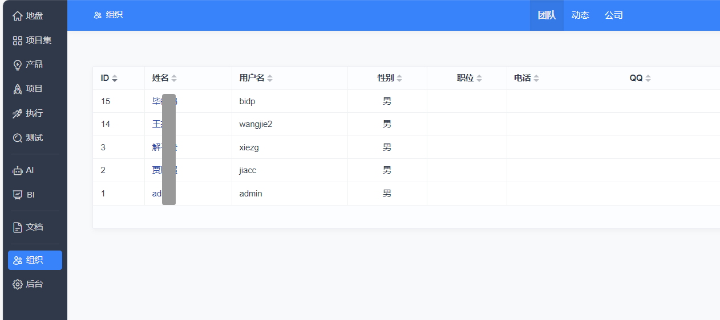Click the 组织 header breadcrumb
Image resolution: width=720 pixels, height=320 pixels.
(108, 15)
